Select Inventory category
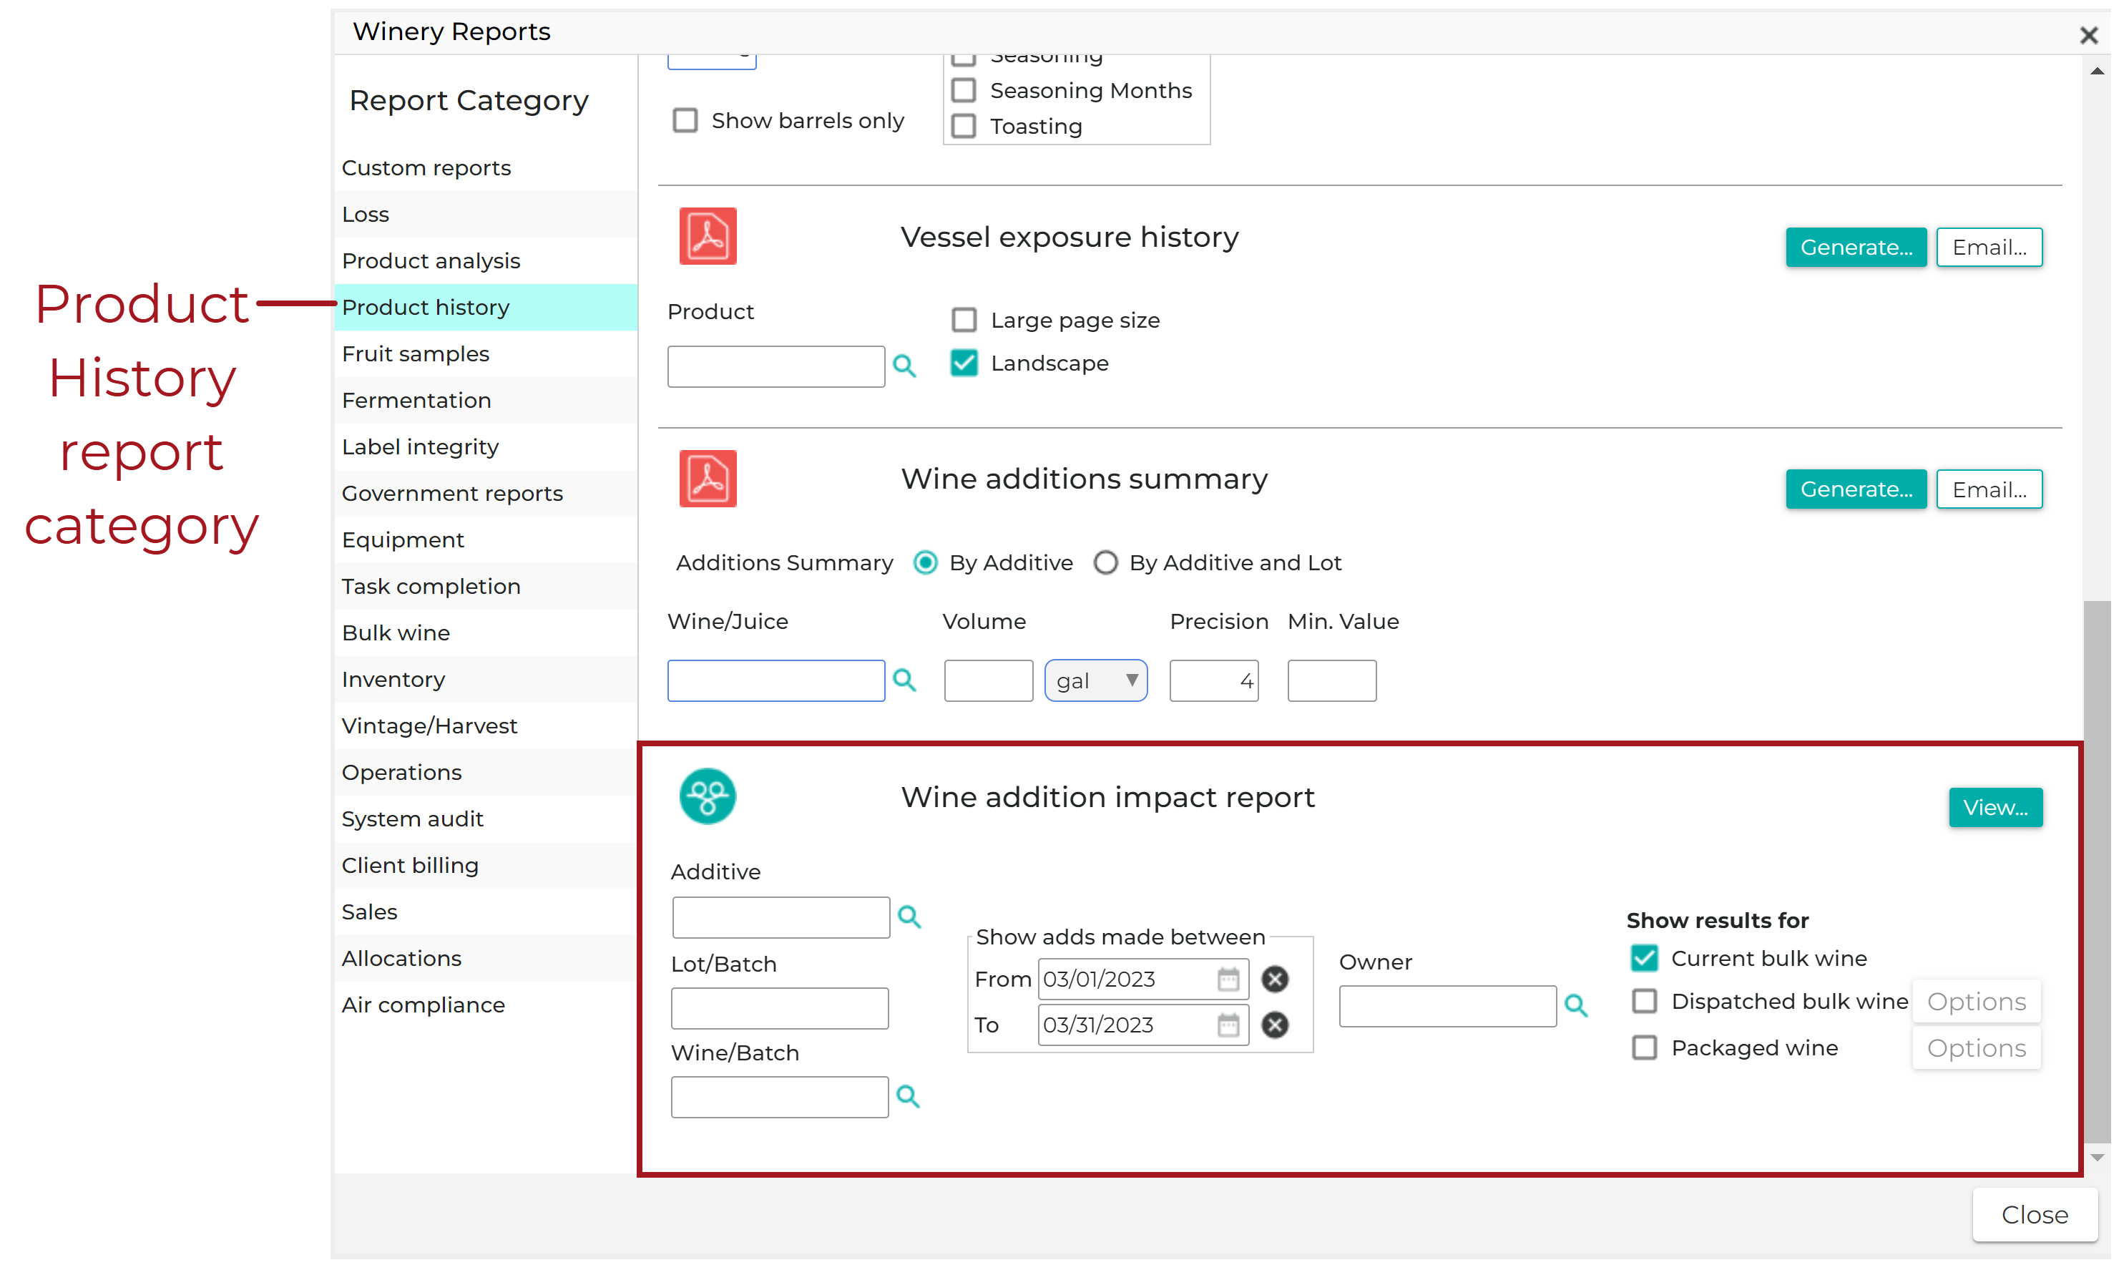The image size is (2124, 1265). pos(486,680)
